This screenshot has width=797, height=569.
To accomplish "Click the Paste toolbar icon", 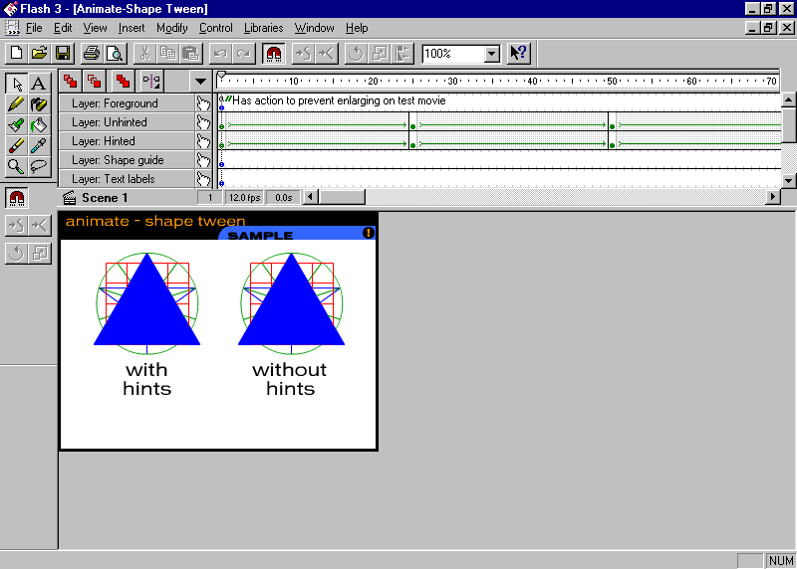I will pyautogui.click(x=191, y=54).
